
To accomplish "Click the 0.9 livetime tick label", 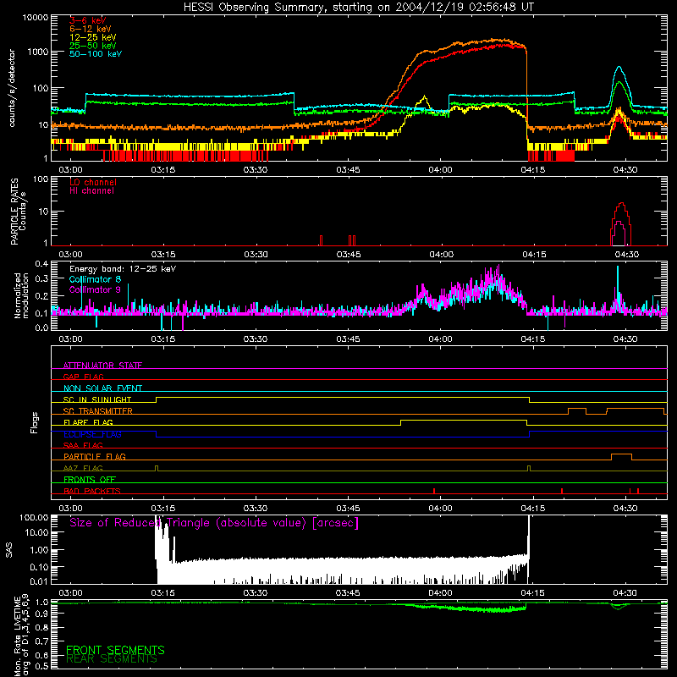I will (x=41, y=614).
